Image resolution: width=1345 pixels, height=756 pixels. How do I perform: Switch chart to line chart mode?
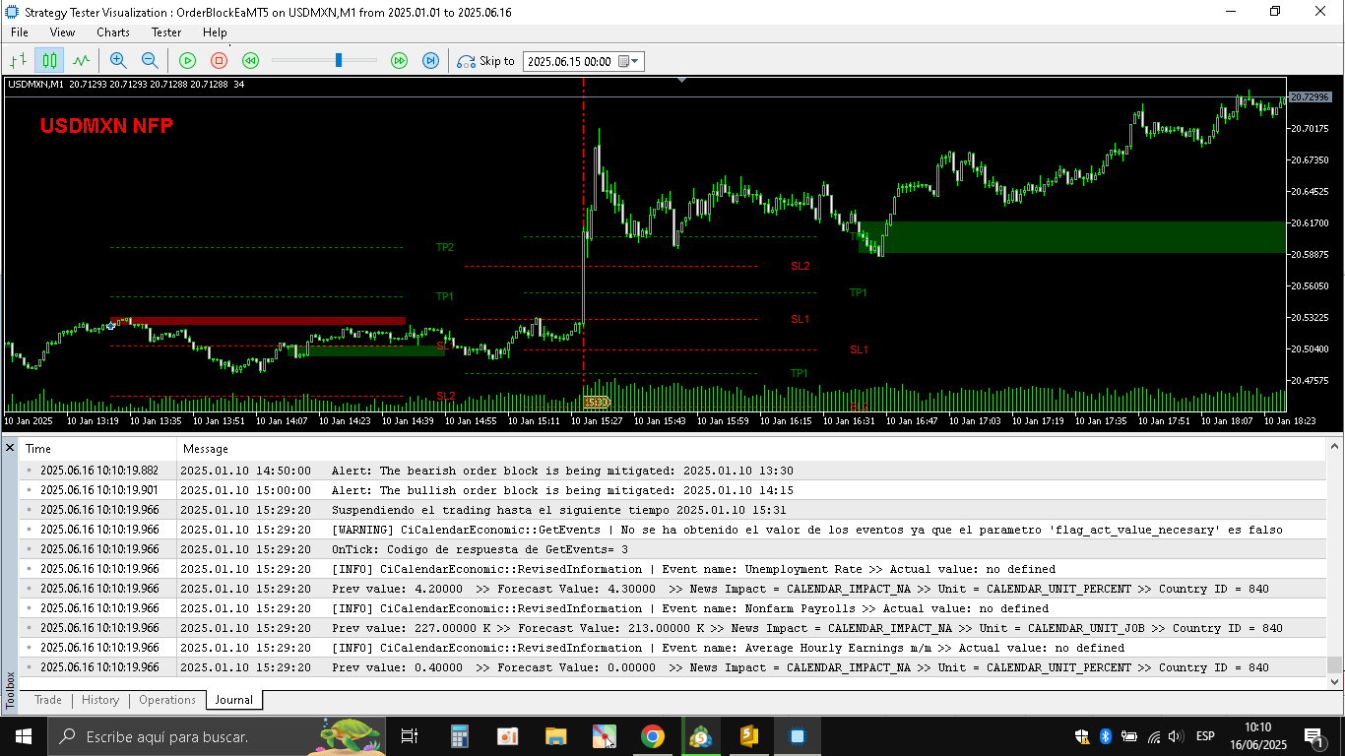click(x=81, y=61)
